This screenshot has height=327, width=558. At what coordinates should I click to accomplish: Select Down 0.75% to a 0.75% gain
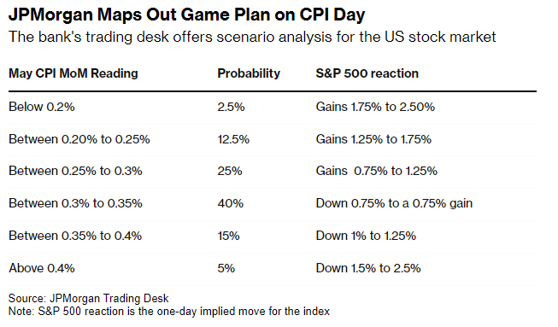tap(394, 203)
